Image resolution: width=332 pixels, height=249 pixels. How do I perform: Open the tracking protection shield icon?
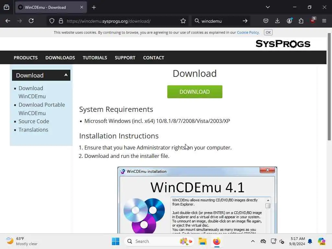[x=52, y=21]
